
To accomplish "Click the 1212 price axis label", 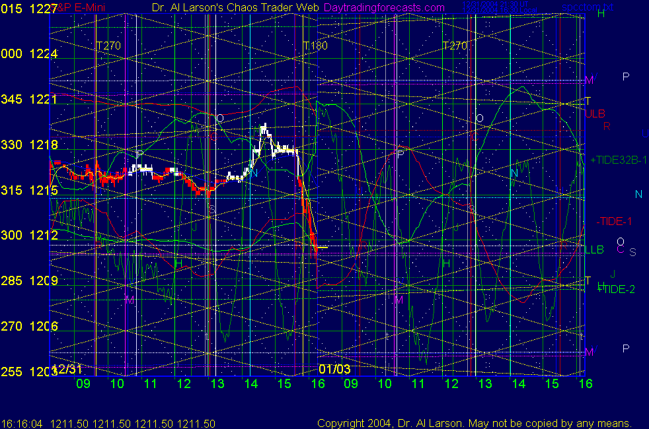I will click(x=43, y=235).
